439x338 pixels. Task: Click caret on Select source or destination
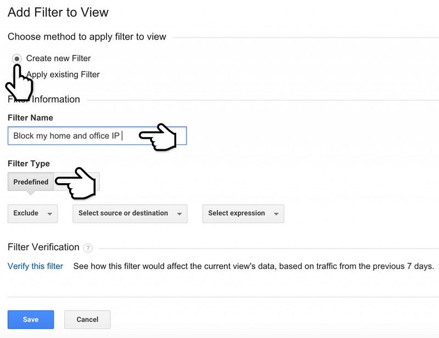(179, 214)
